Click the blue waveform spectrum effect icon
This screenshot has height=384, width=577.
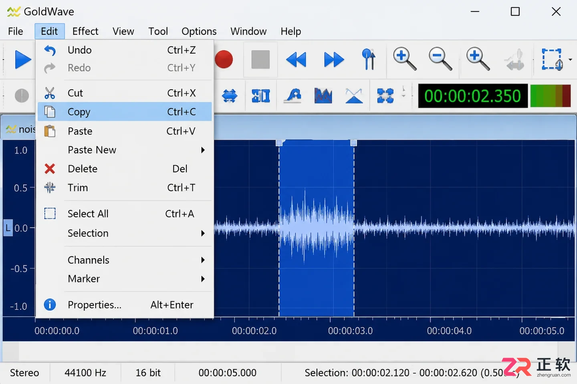click(323, 96)
